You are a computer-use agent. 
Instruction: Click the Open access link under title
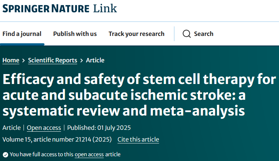point(44,128)
